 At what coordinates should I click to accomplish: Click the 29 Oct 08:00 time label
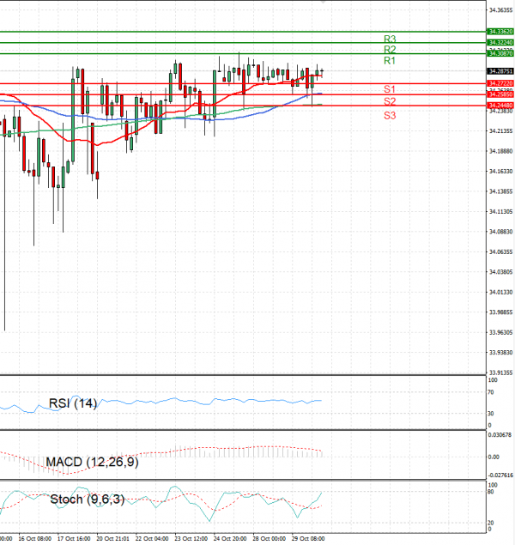(x=308, y=539)
